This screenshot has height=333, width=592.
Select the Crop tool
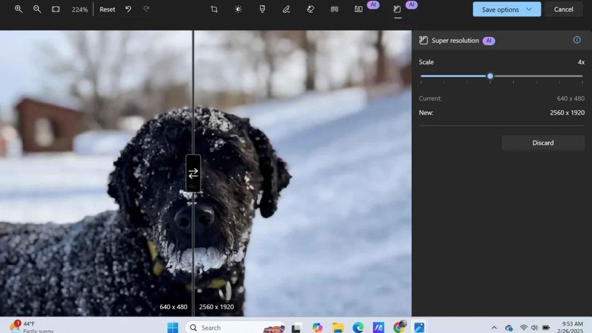pyautogui.click(x=214, y=9)
